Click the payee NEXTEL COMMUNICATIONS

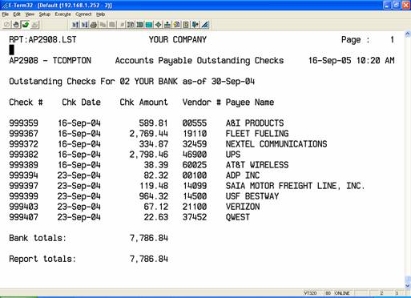(x=276, y=144)
